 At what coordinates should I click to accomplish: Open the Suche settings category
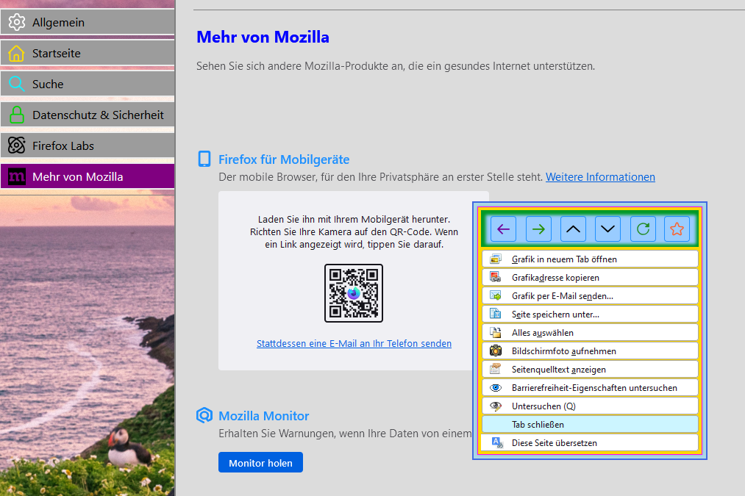(x=88, y=84)
